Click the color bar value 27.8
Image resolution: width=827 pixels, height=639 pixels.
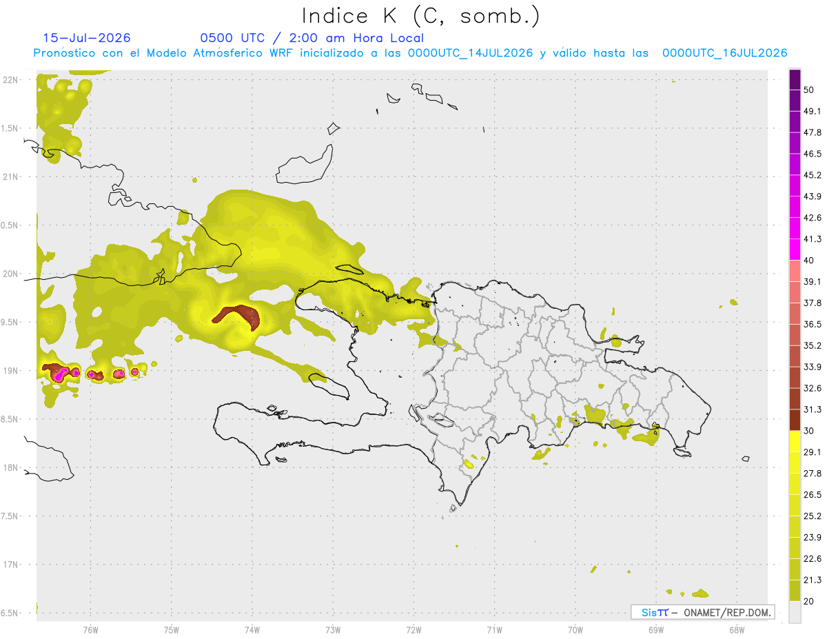click(x=813, y=473)
